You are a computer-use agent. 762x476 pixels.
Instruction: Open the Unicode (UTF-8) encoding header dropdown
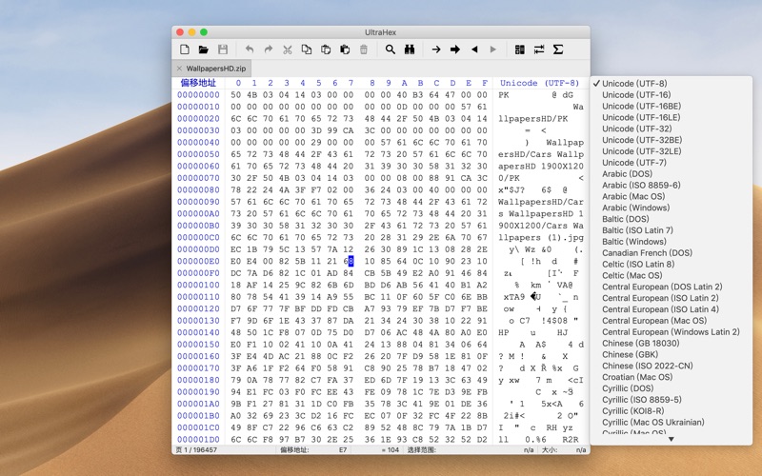[539, 83]
